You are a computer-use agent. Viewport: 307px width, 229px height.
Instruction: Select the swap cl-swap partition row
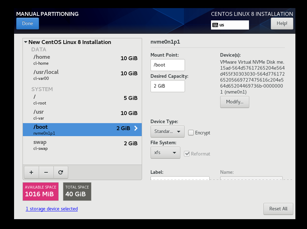tap(82, 145)
